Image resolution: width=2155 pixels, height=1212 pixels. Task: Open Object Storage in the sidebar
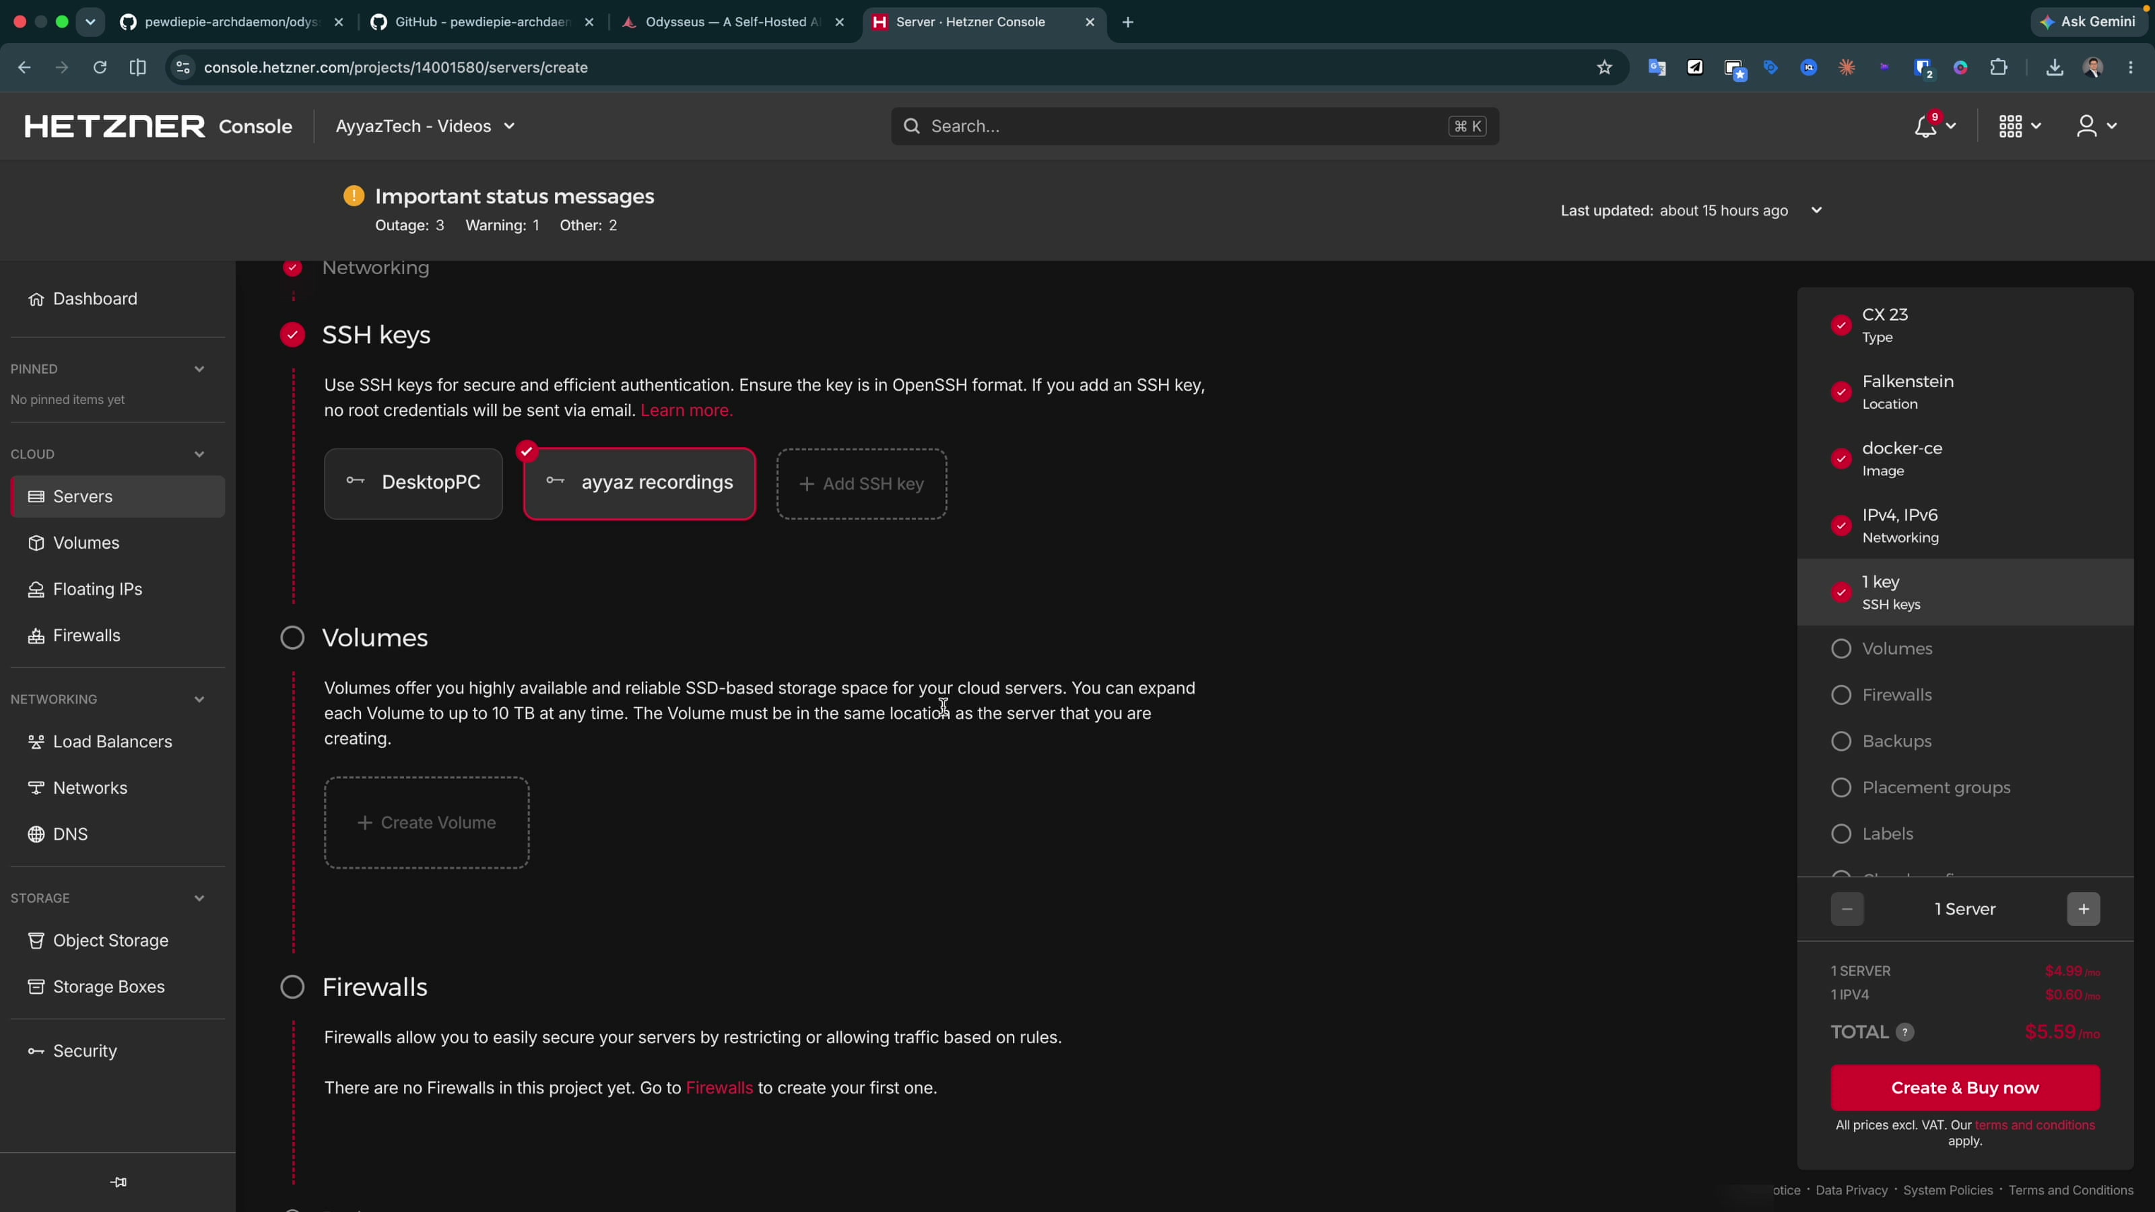pyautogui.click(x=118, y=941)
